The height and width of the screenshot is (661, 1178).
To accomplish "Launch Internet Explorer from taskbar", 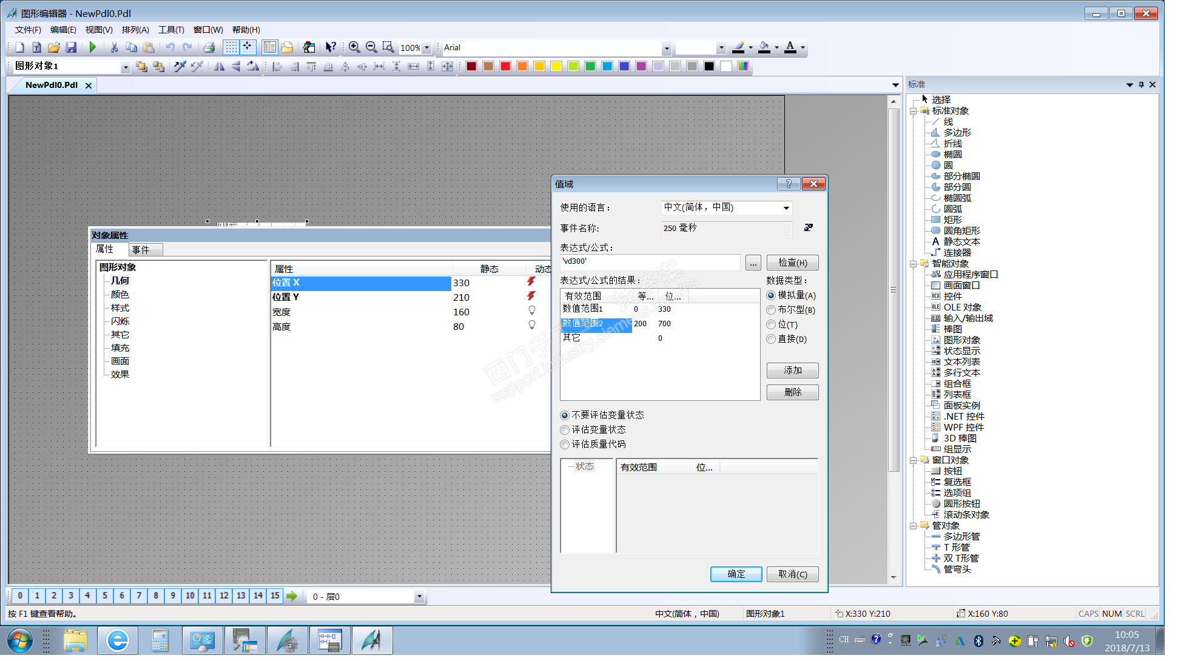I will pos(117,640).
